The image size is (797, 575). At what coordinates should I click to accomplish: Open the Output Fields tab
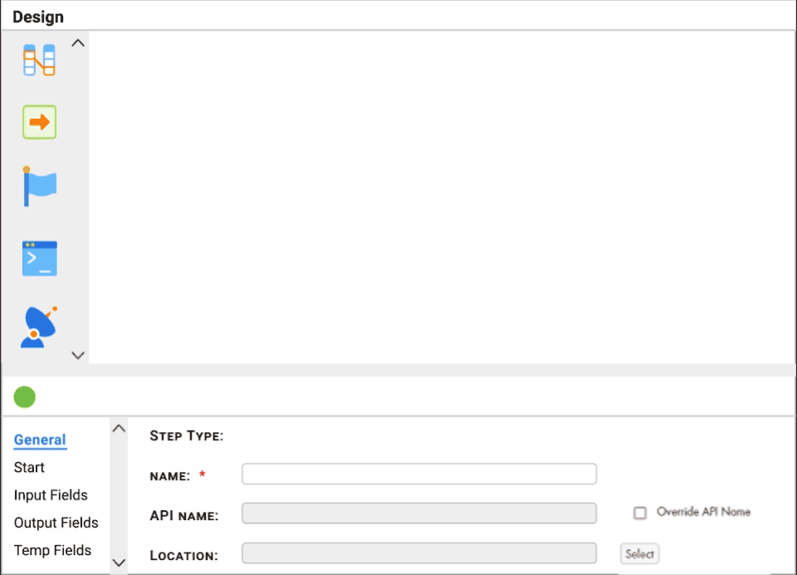click(55, 523)
